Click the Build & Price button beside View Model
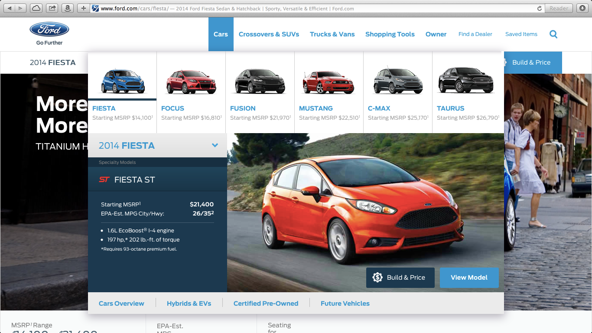 click(x=400, y=277)
